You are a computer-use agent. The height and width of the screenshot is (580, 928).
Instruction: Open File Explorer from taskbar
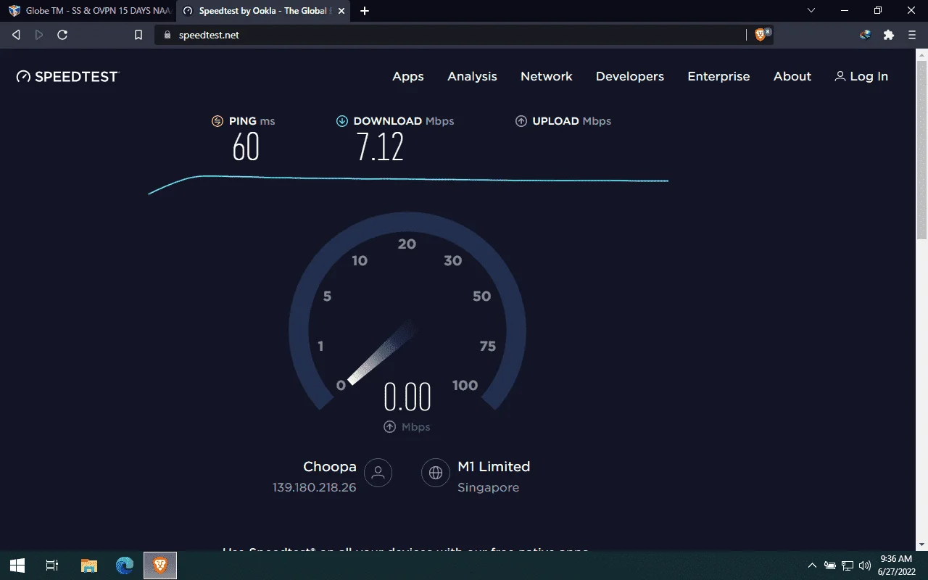tap(88, 565)
